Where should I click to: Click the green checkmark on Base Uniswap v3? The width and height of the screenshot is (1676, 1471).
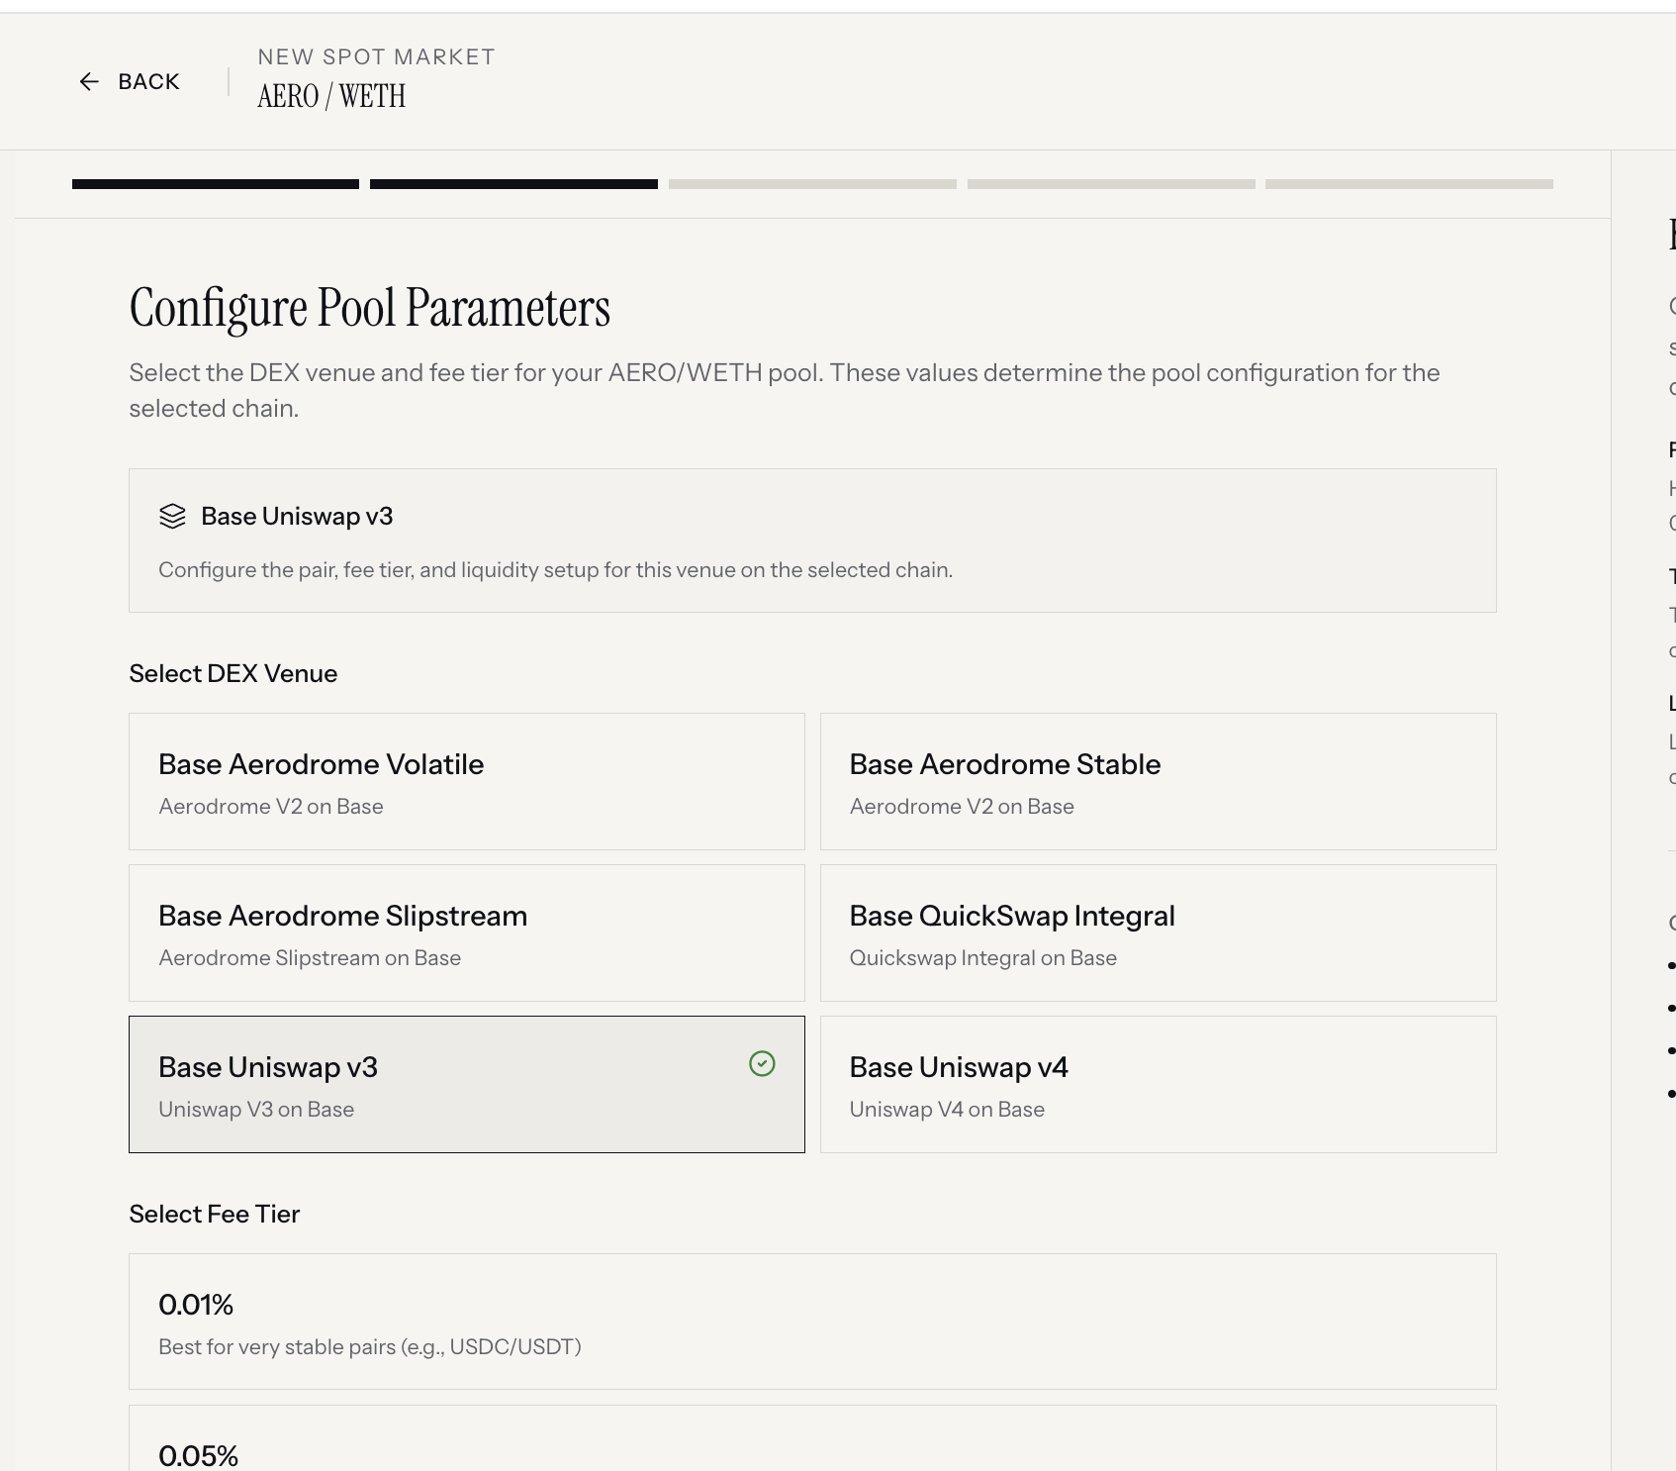tap(762, 1064)
